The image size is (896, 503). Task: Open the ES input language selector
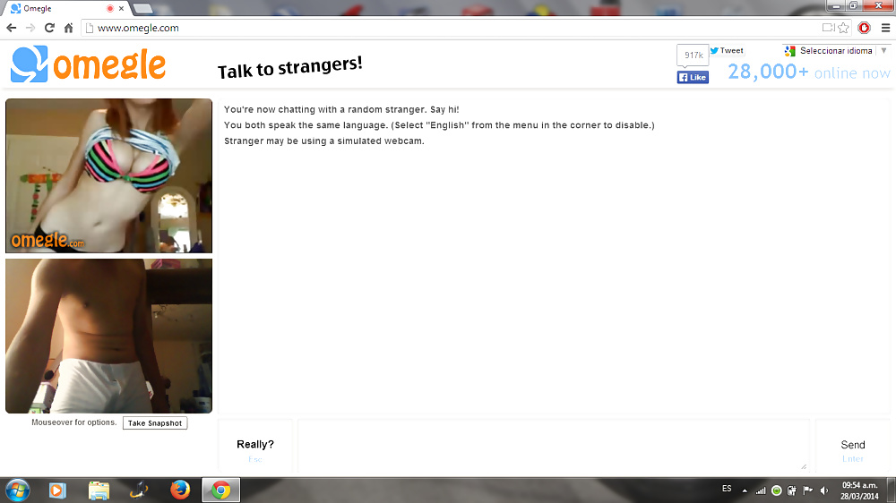[726, 489]
